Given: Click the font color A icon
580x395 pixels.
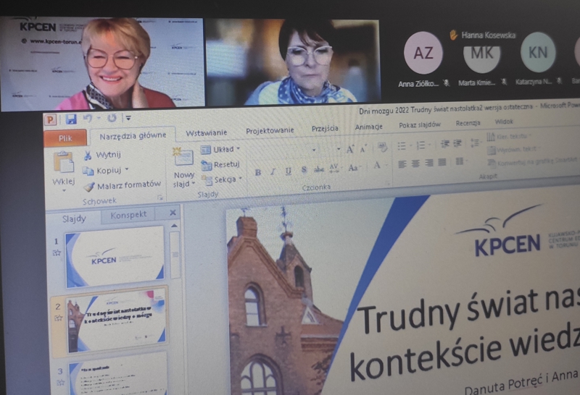Looking at the screenshot, I should 378,166.
